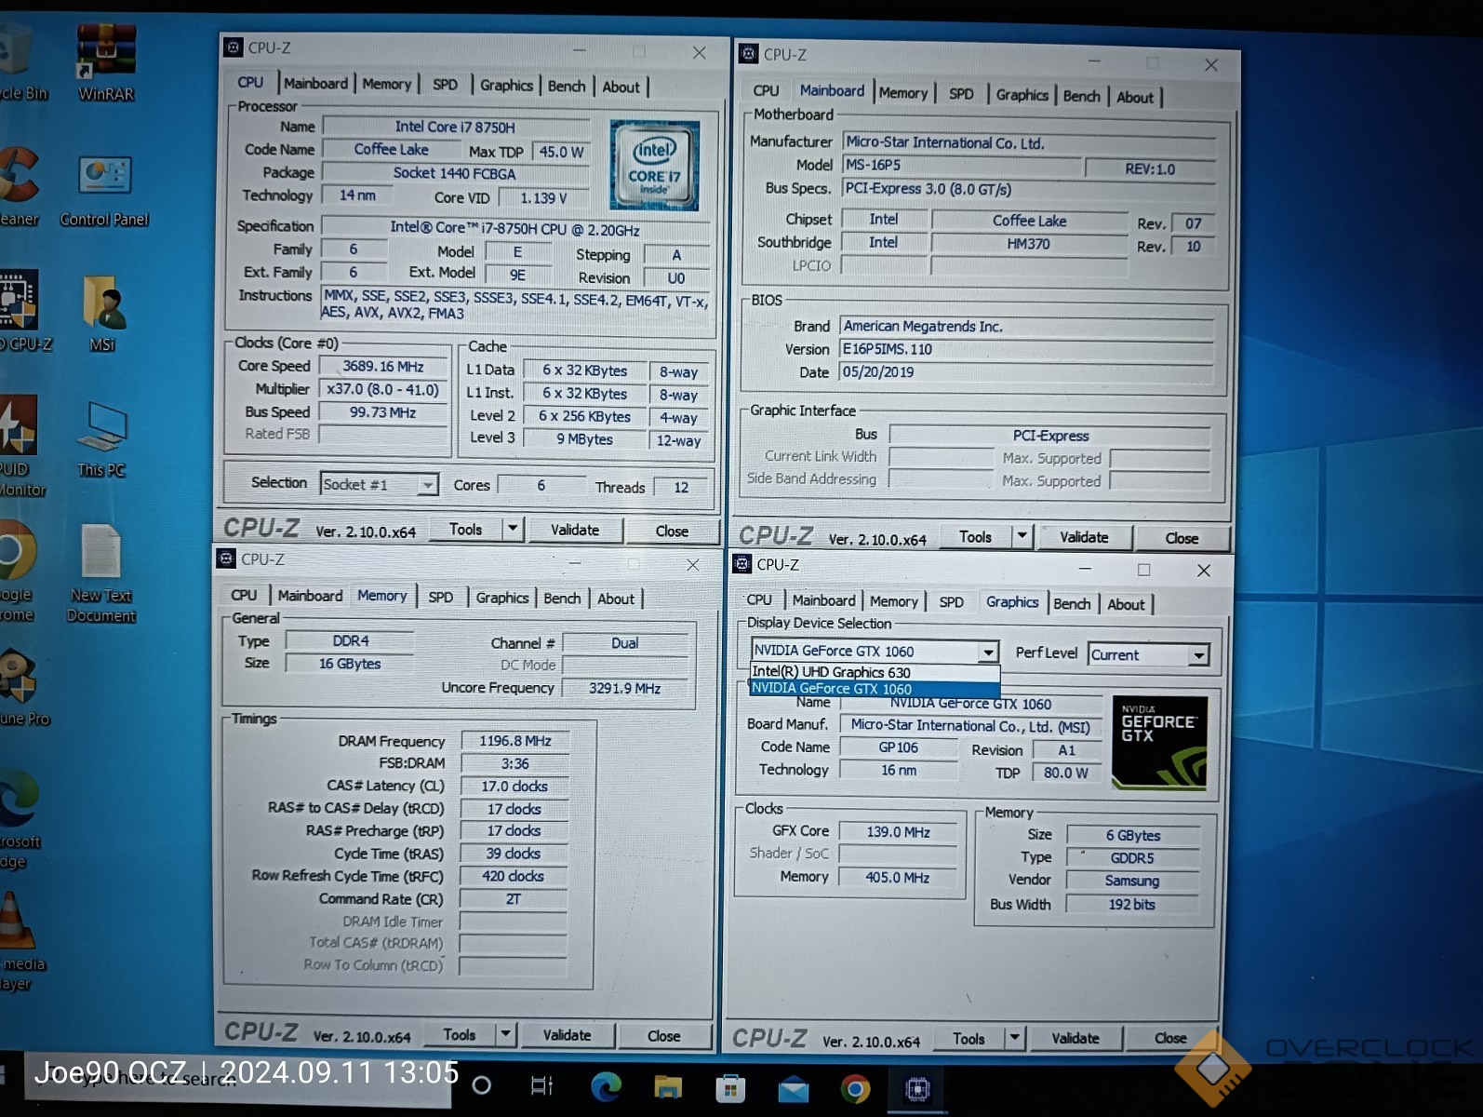Click Close button in Graphics window
1483x1117 pixels.
1170,1038
